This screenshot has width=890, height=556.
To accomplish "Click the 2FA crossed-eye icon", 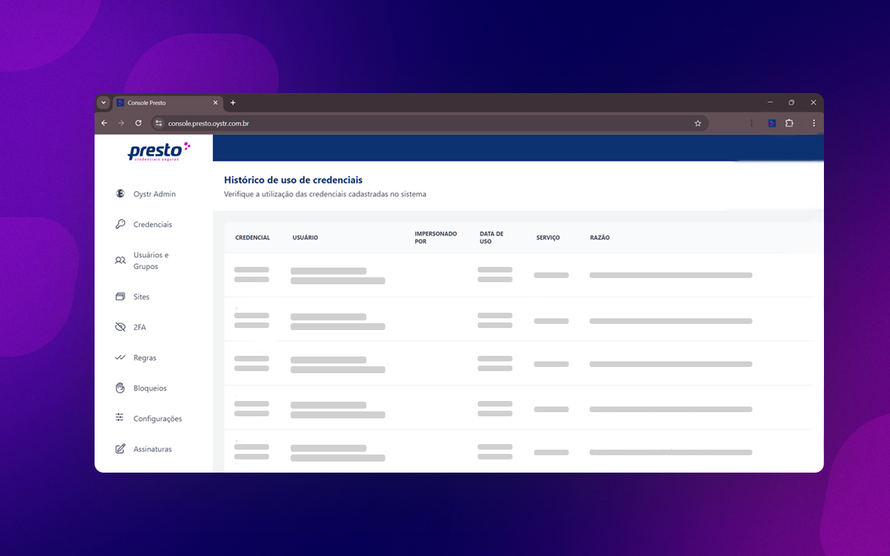I will pos(120,327).
